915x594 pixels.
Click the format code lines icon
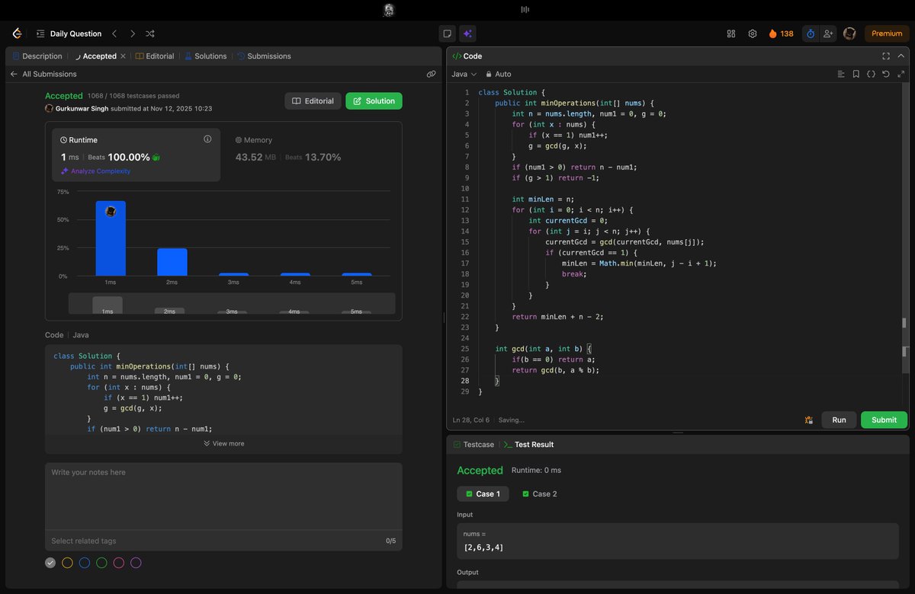[841, 74]
